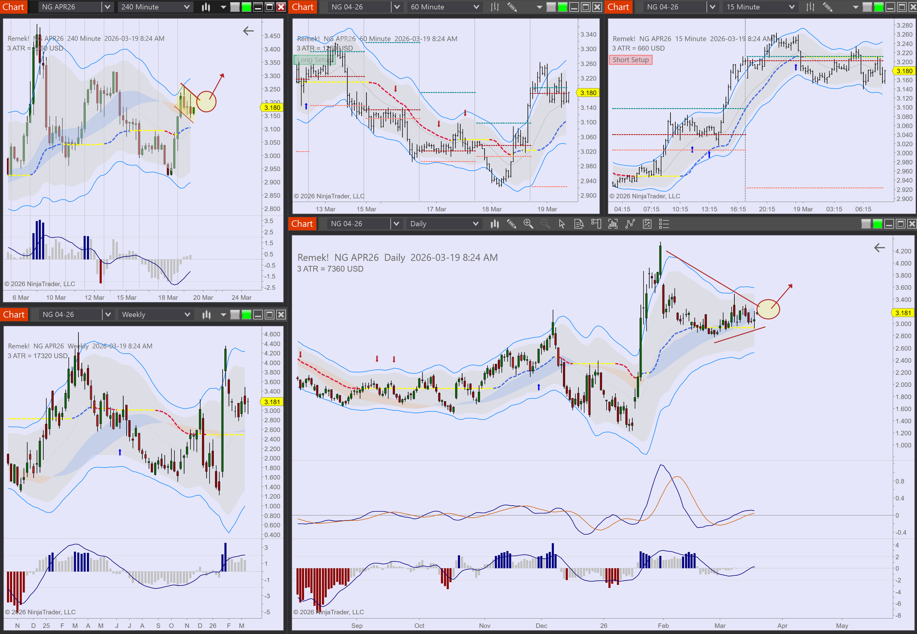
Task: Click Chart tab of 60 Minute window
Action: 302,7
